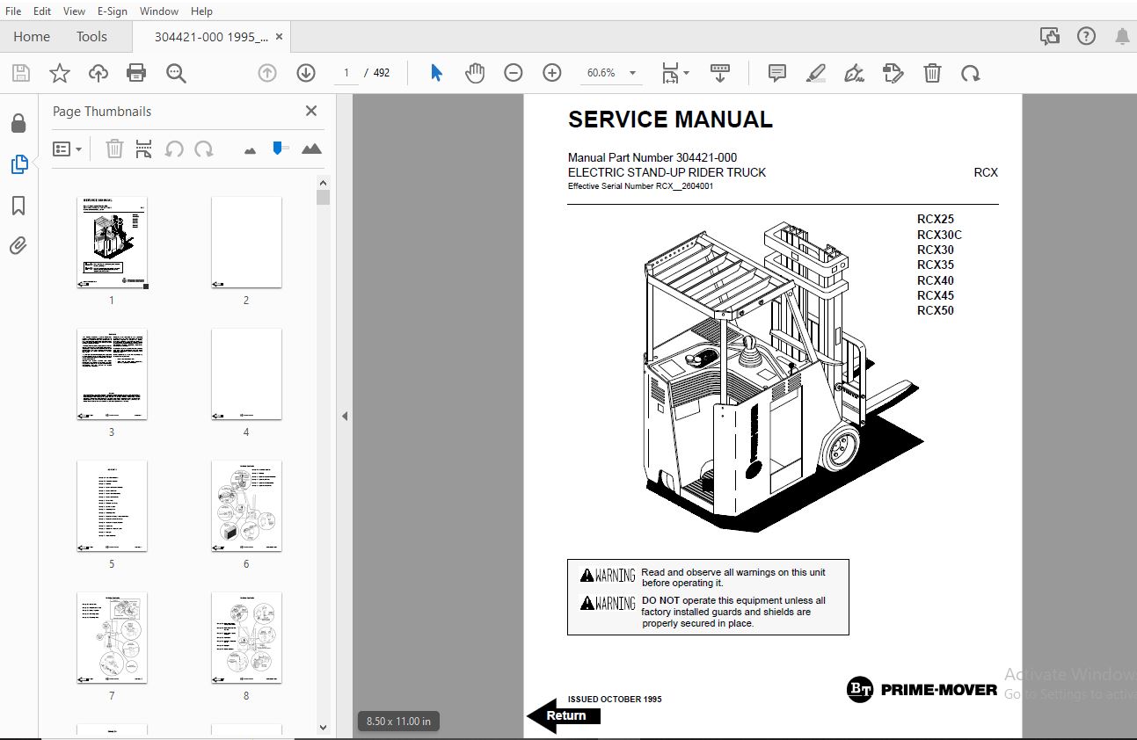Select page 7 thumbnail
The width and height of the screenshot is (1137, 740).
112,638
